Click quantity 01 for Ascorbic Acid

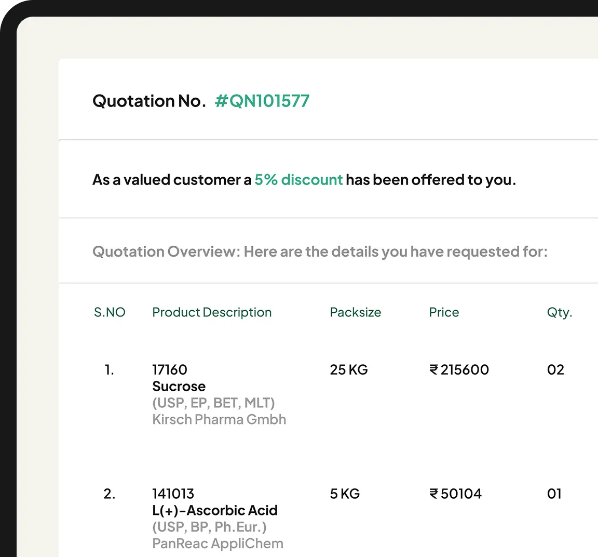pos(554,494)
